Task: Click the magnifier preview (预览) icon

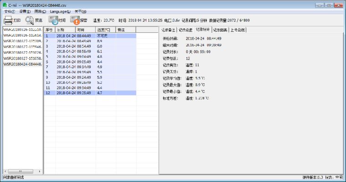Action: pyautogui.click(x=30, y=20)
